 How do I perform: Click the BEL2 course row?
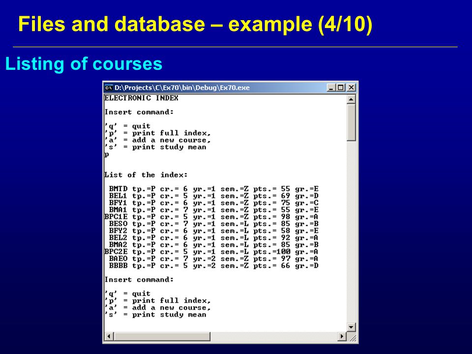(213, 237)
